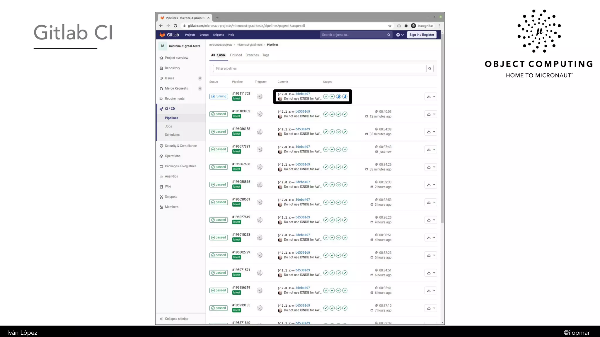Viewport: 600px width, 337px height.
Task: Click the GitLab fox logo
Action: pos(162,35)
